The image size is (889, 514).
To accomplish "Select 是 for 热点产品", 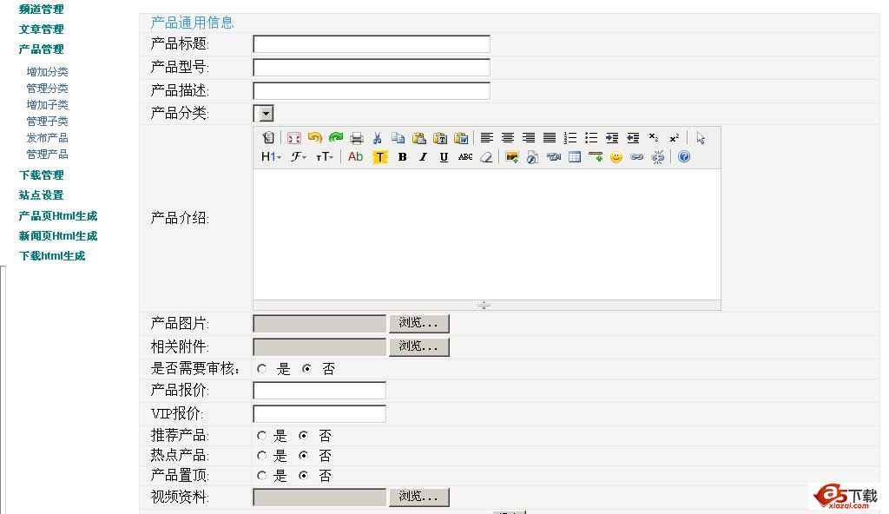I will (x=261, y=456).
